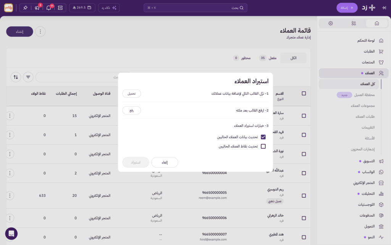
Task: Open wallet balance 269.5
Action: tap(82, 8)
